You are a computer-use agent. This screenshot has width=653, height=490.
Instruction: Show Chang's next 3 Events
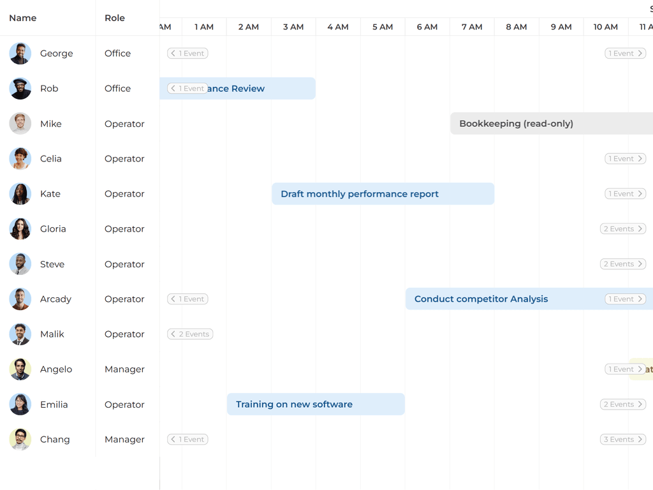[x=623, y=440]
